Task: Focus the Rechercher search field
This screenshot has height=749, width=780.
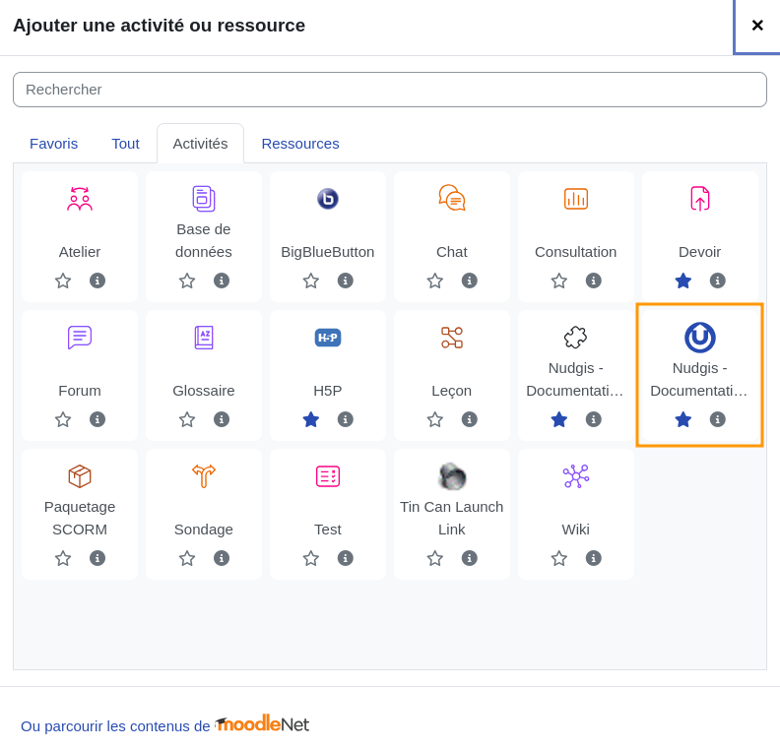Action: pos(390,90)
